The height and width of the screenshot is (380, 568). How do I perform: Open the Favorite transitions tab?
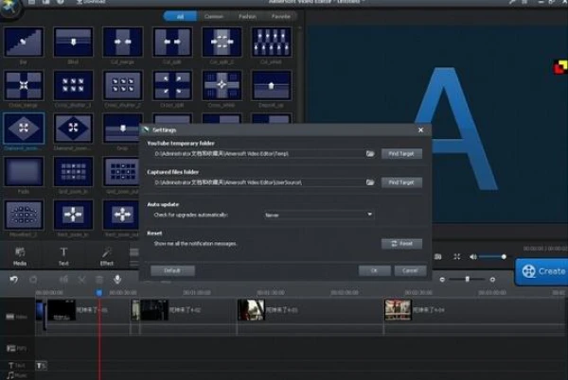click(281, 16)
